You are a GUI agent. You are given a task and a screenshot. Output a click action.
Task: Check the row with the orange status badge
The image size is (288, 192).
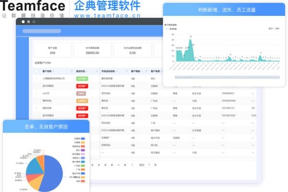[x=36, y=101]
